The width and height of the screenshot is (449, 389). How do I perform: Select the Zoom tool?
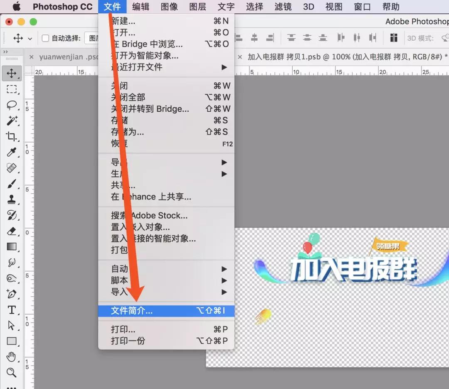(12, 373)
